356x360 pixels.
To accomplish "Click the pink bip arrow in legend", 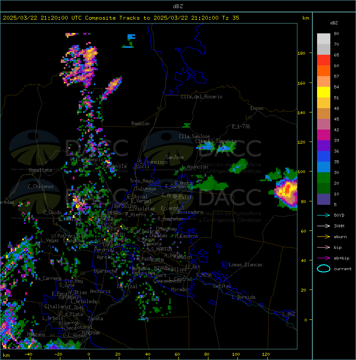I will click(323, 248).
